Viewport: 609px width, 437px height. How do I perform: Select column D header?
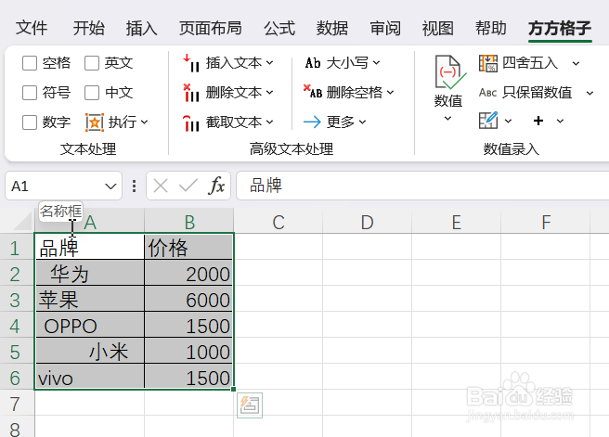click(367, 223)
